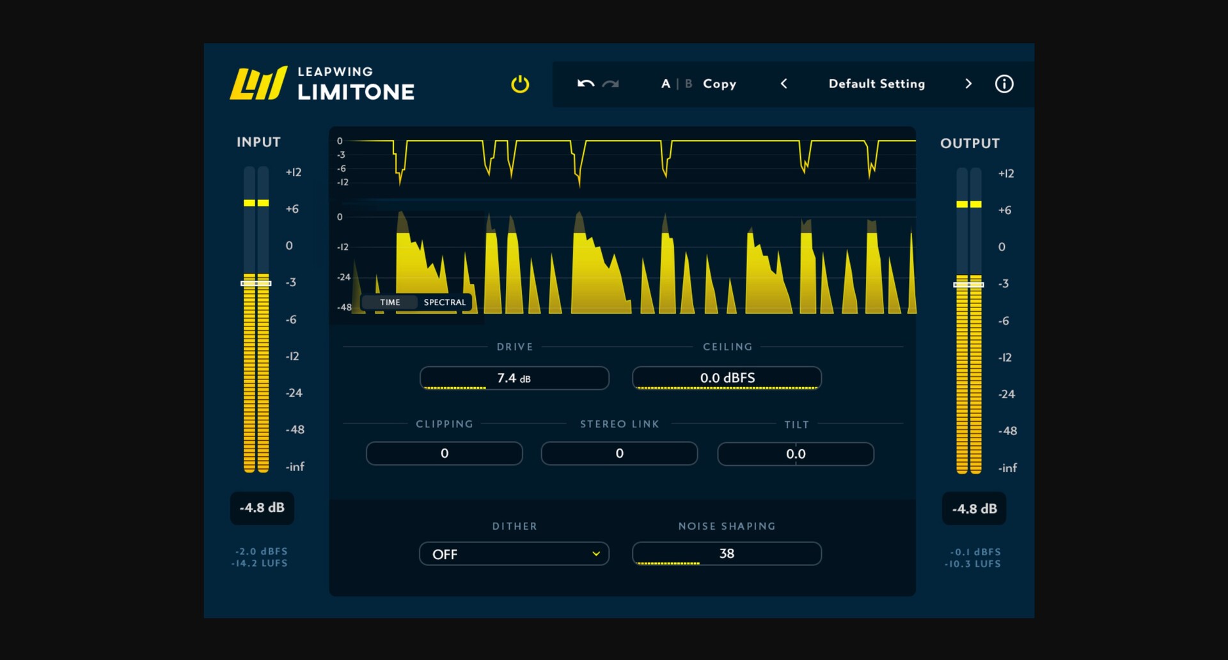Screen dimensions: 1228x660
Task: Click the Stereo Link value field
Action: coord(619,454)
